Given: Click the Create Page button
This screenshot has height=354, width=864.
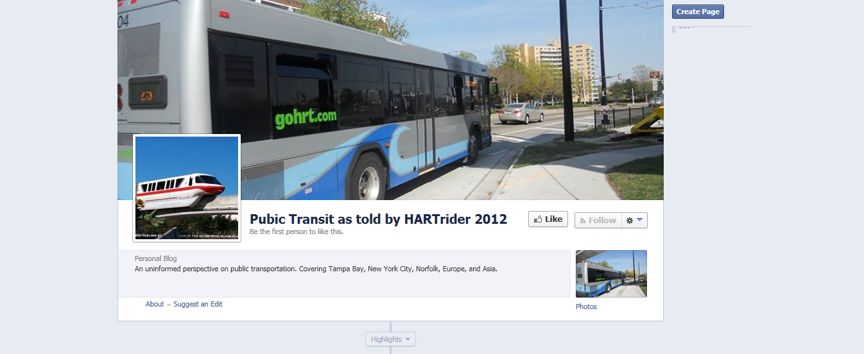Looking at the screenshot, I should (698, 12).
